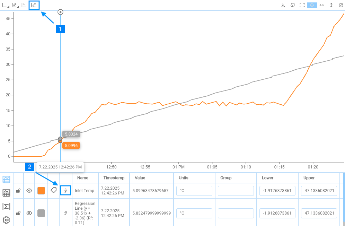Switch to the statistics sigma tab

(x=6, y=207)
